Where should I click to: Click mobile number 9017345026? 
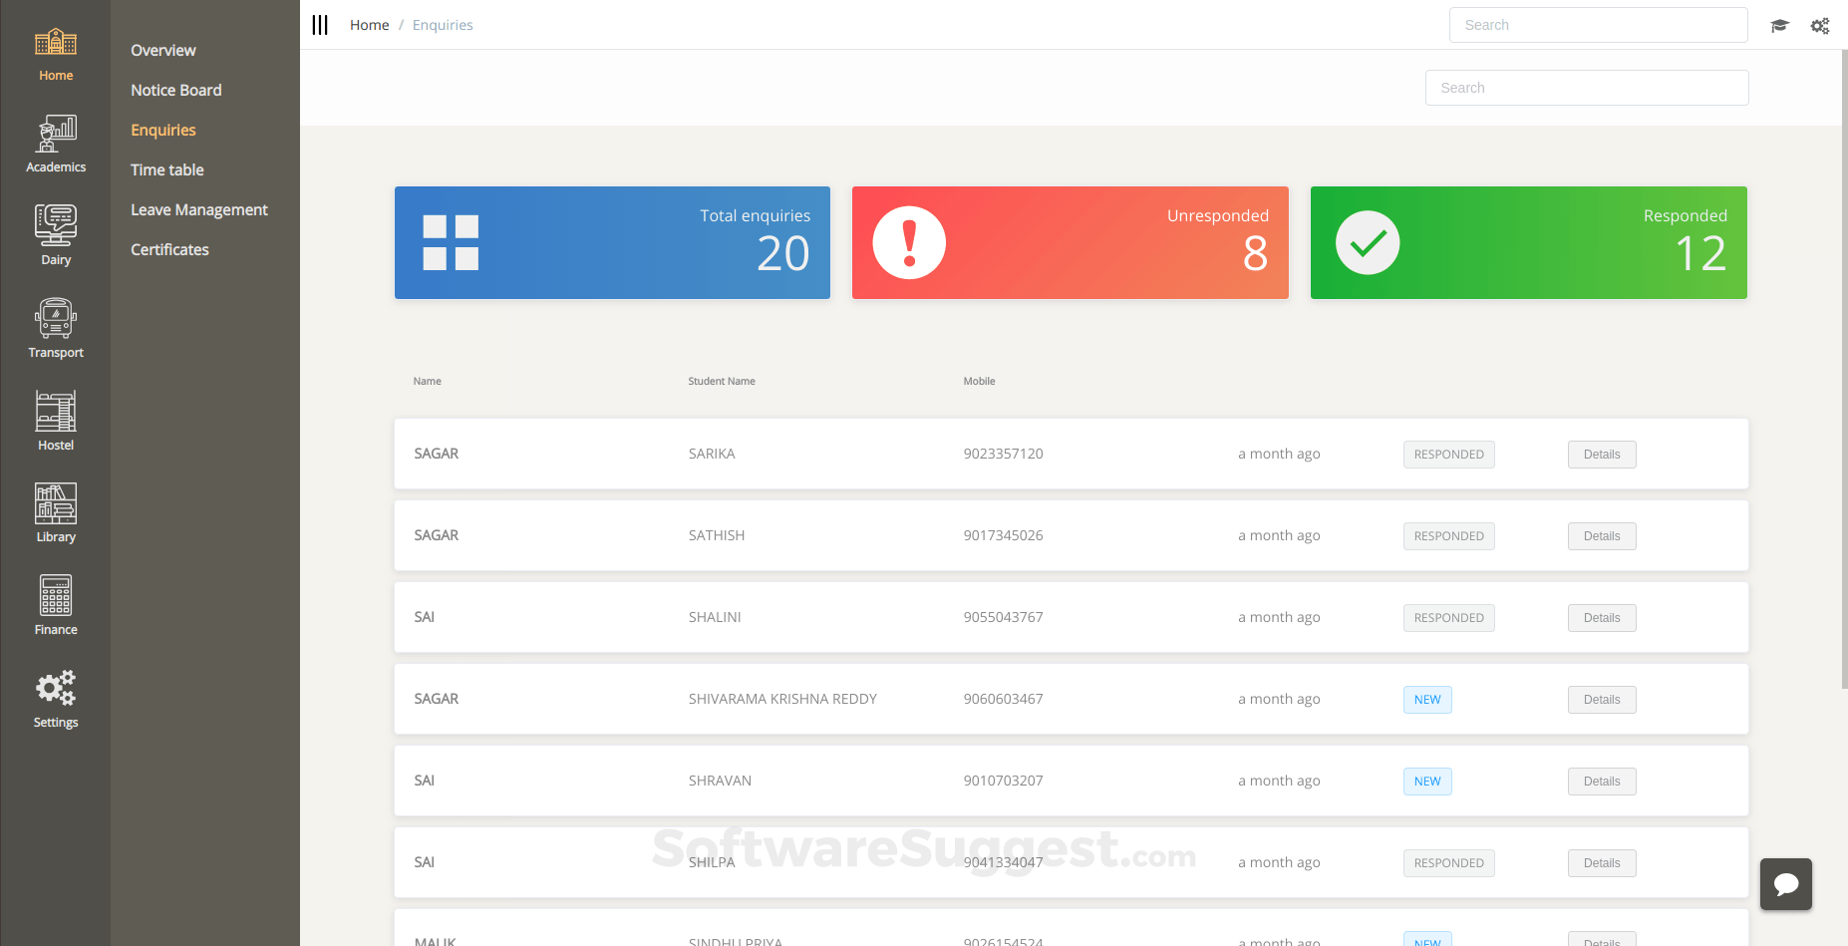tap(1003, 535)
